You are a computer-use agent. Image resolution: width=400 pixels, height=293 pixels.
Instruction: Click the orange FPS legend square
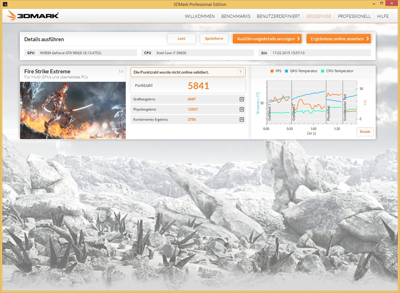[x=272, y=71]
